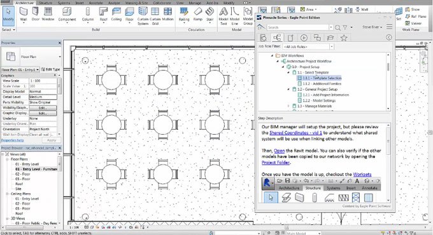Screen dimensions: 433x235
Task: Switch to the Annotate ribbon tab
Action: pyautogui.click(x=96, y=3)
